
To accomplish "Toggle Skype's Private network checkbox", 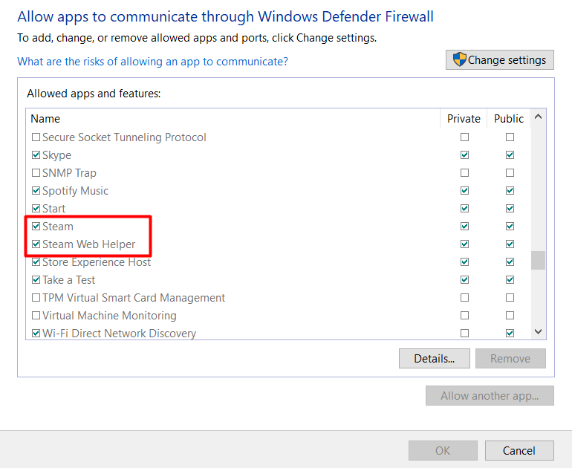I will [x=464, y=155].
